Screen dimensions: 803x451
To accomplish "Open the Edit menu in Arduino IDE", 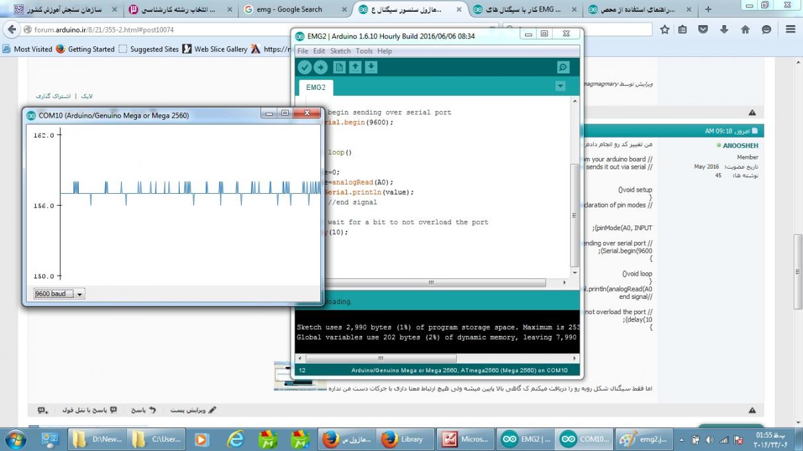I will (x=319, y=51).
